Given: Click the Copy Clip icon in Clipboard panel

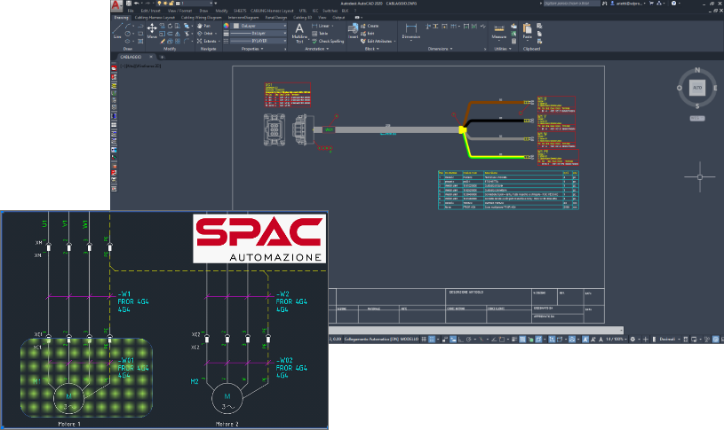Looking at the screenshot, I should click(539, 34).
